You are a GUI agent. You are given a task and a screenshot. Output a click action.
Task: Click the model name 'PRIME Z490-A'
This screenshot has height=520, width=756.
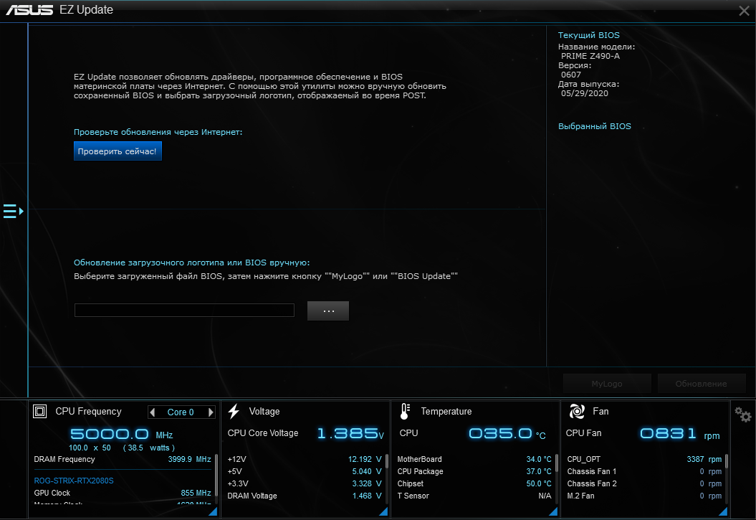point(590,56)
